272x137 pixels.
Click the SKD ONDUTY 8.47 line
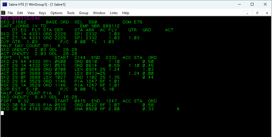39,97
